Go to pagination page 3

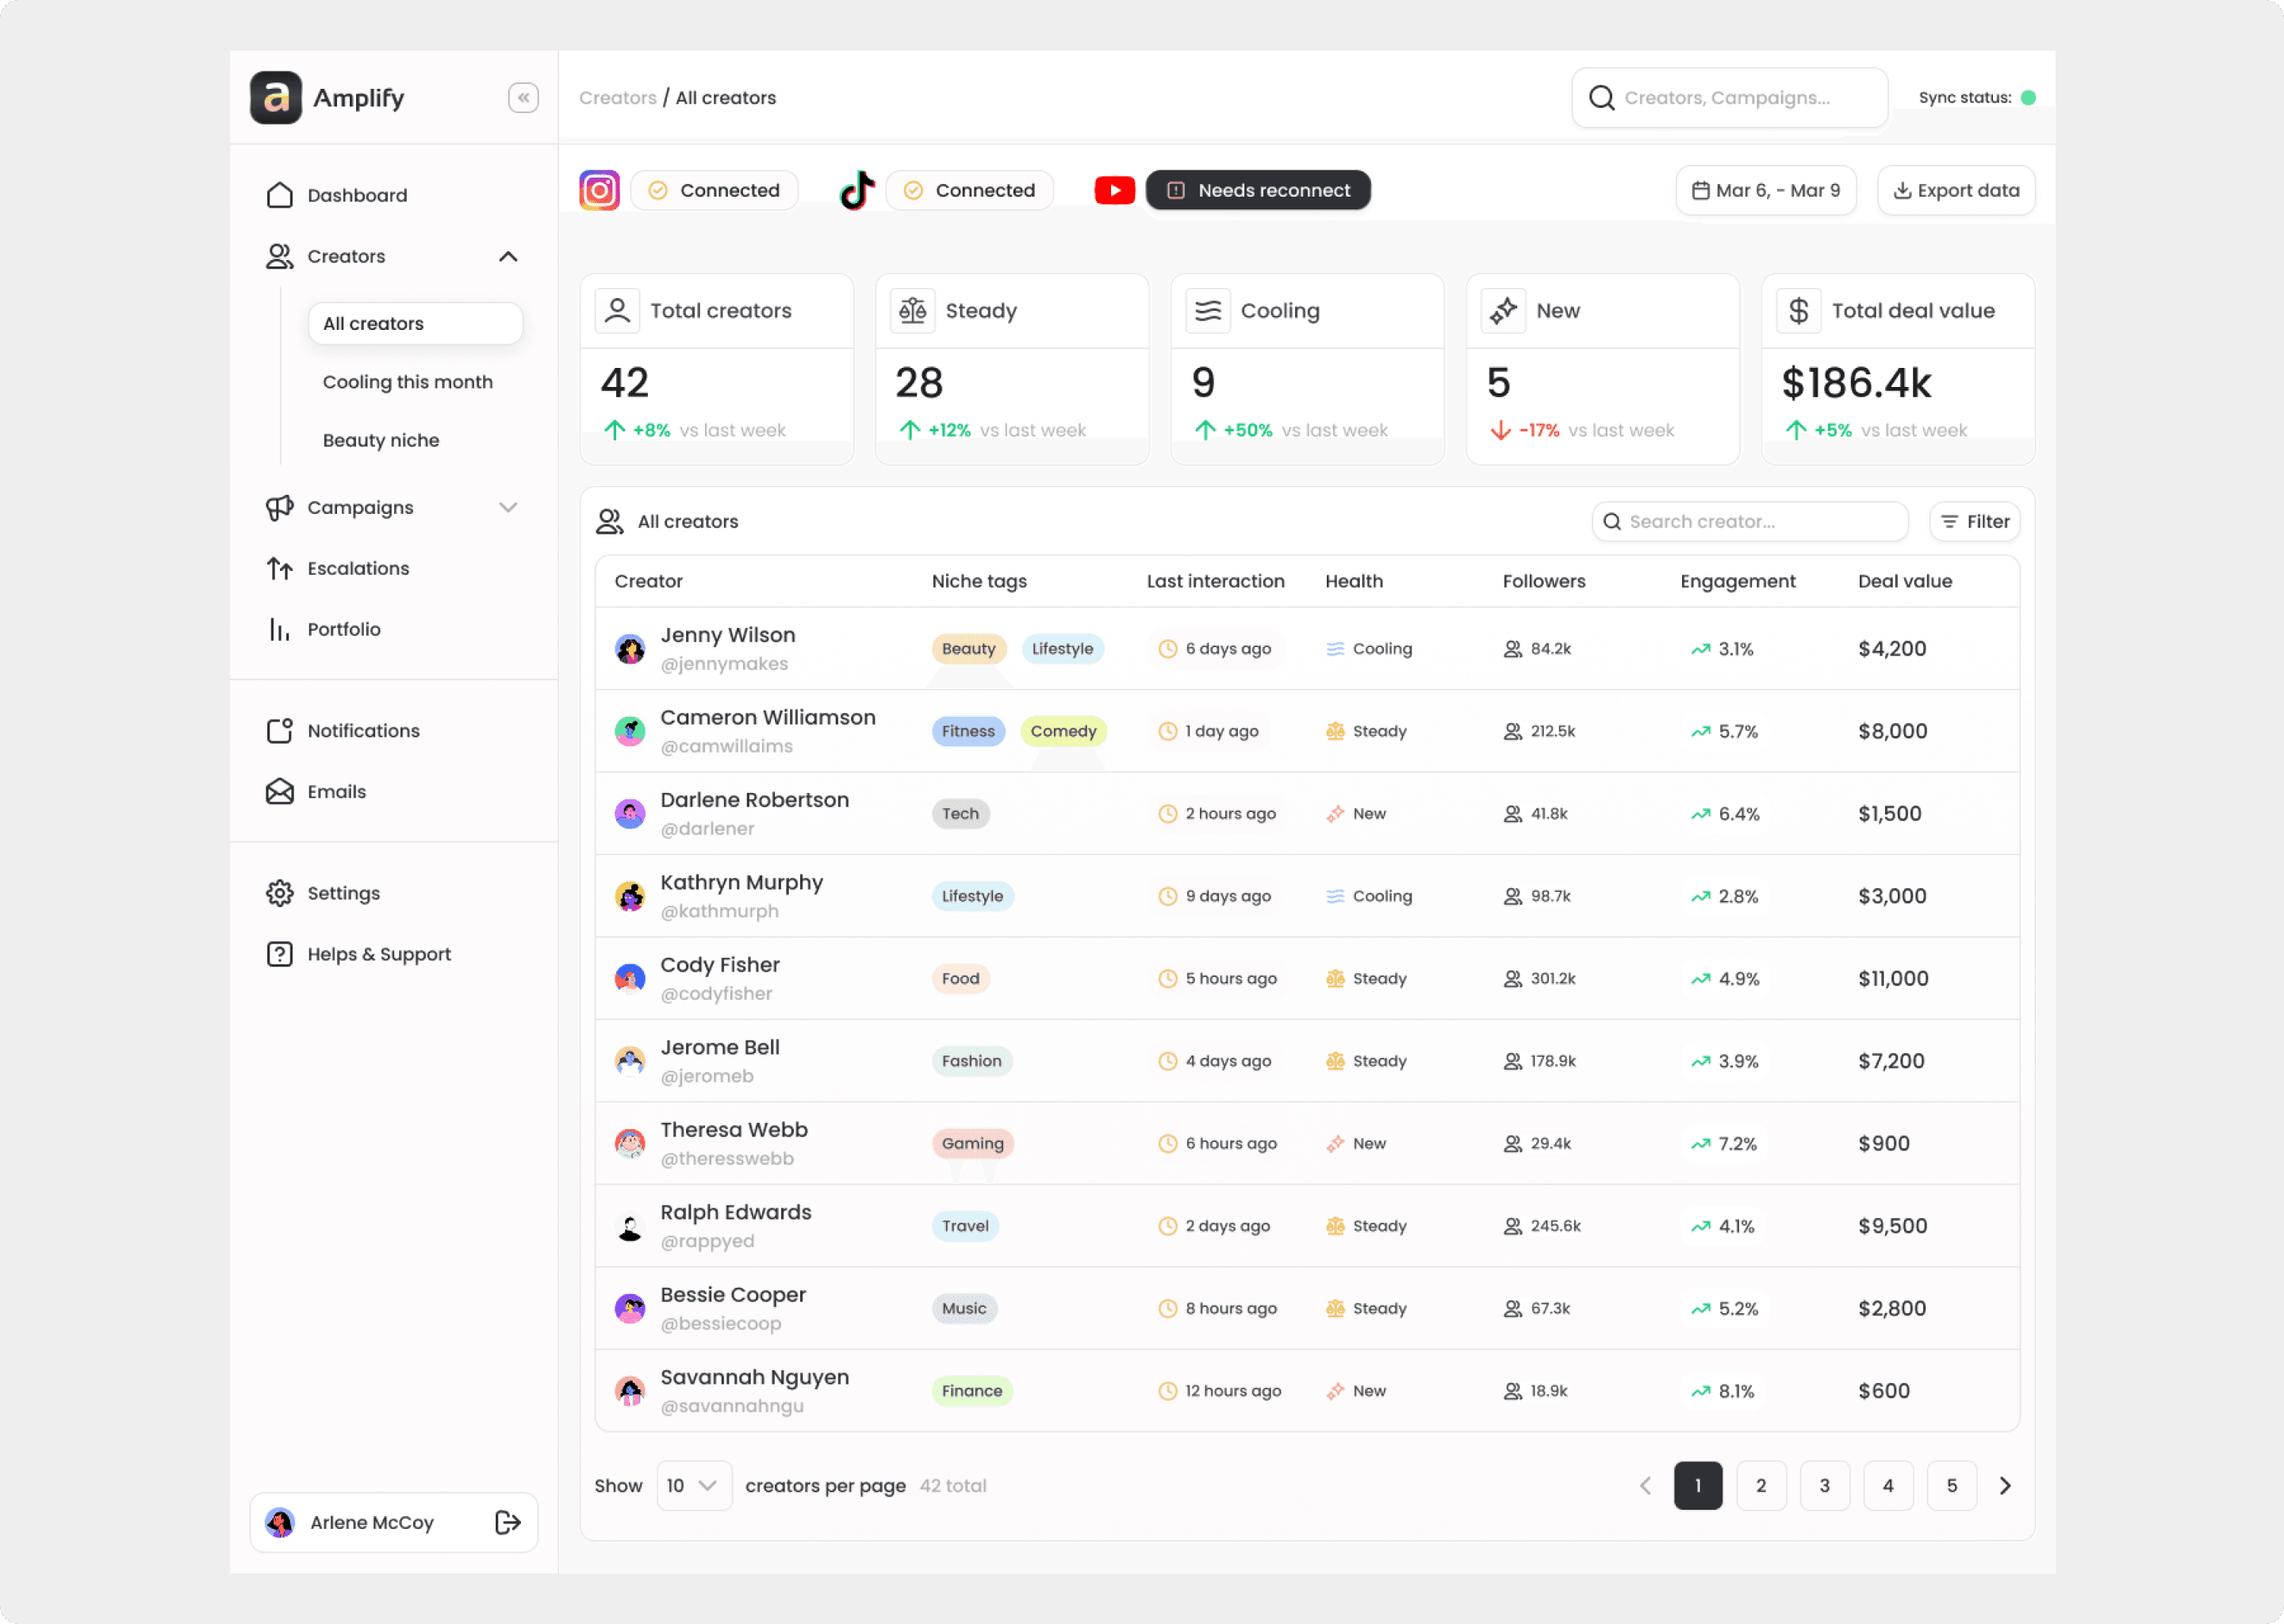coord(1824,1485)
